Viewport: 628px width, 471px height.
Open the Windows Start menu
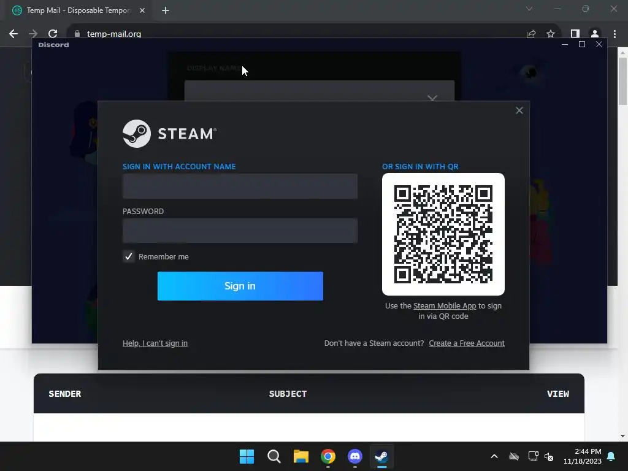247,456
